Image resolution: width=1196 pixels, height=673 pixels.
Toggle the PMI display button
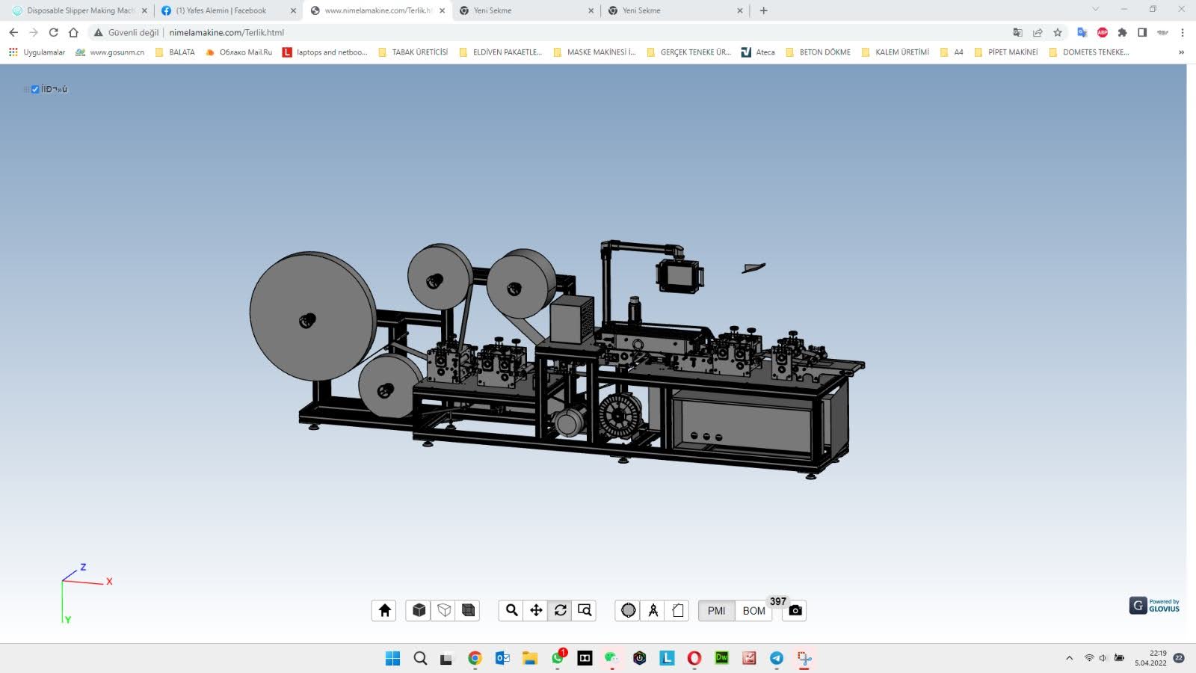click(x=716, y=610)
